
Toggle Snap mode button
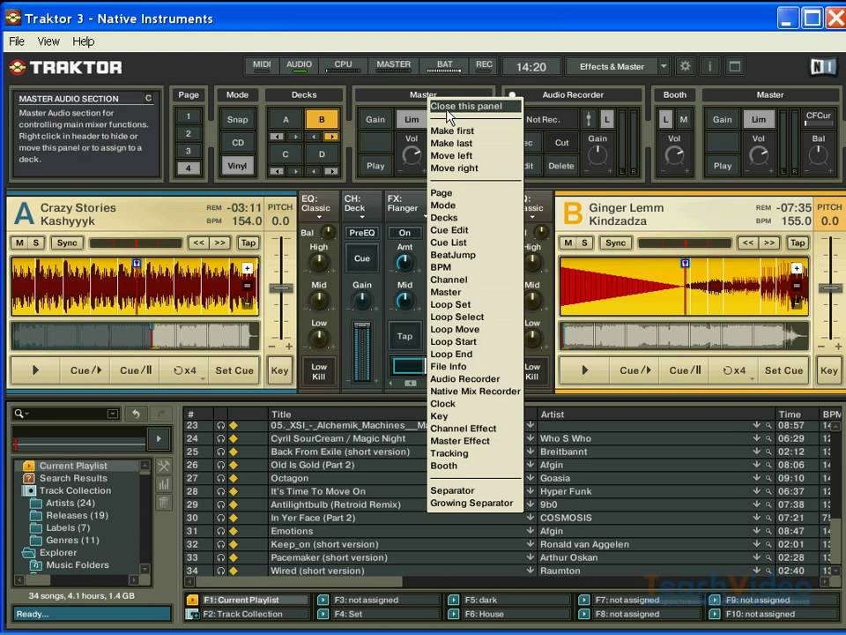(237, 119)
